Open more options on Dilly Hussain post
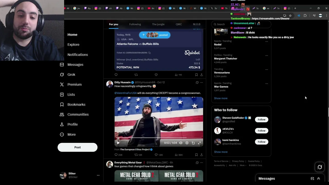The image size is (329, 185). [x=202, y=82]
